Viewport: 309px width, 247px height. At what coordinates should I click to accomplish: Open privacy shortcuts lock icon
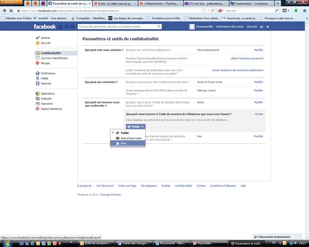click(262, 27)
